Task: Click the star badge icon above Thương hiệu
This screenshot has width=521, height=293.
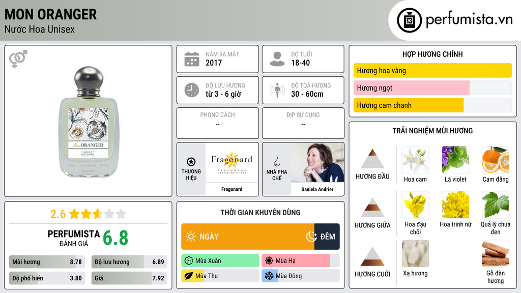Action: [x=191, y=162]
